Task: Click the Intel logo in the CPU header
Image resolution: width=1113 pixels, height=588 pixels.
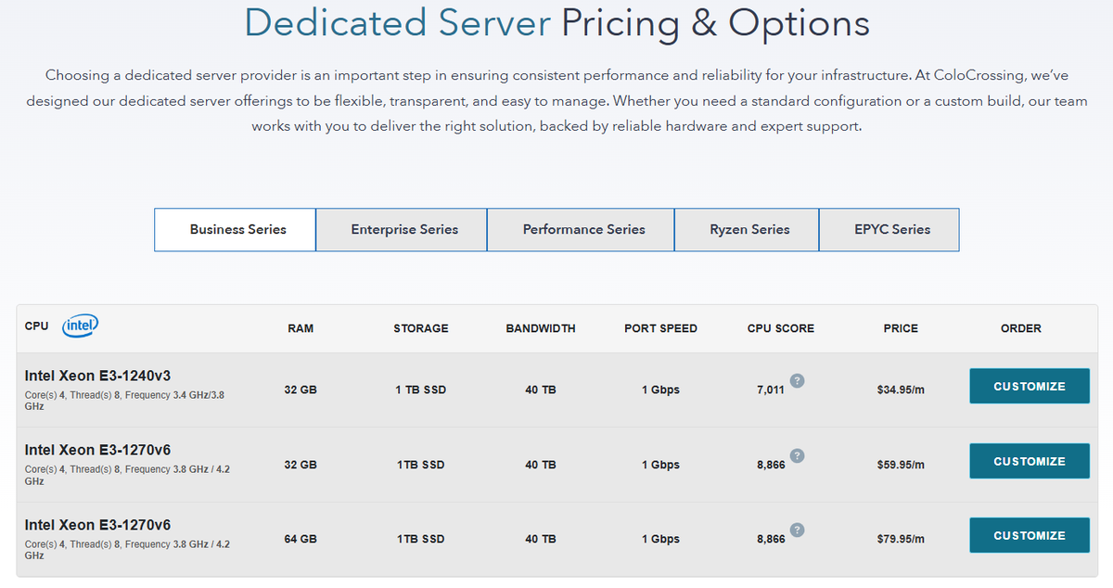Action: 81,326
